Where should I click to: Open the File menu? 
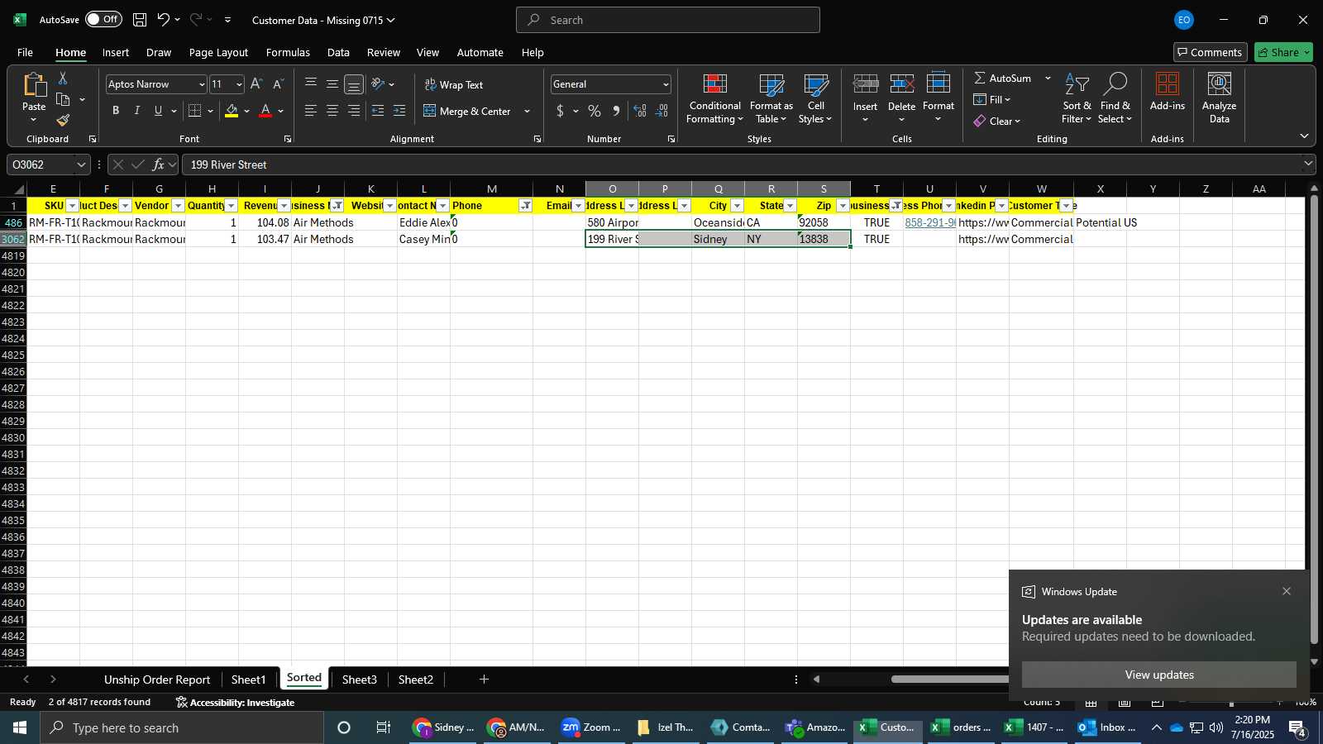point(25,52)
